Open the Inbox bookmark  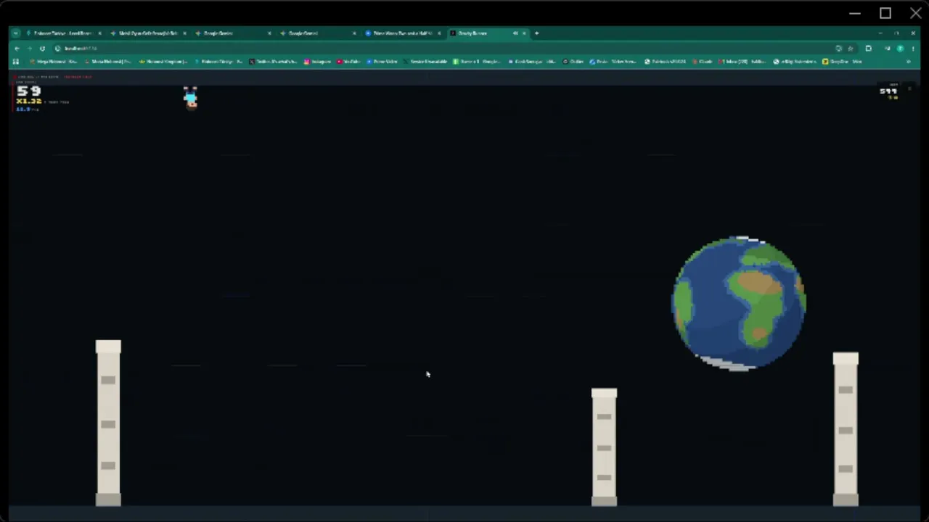coord(743,62)
